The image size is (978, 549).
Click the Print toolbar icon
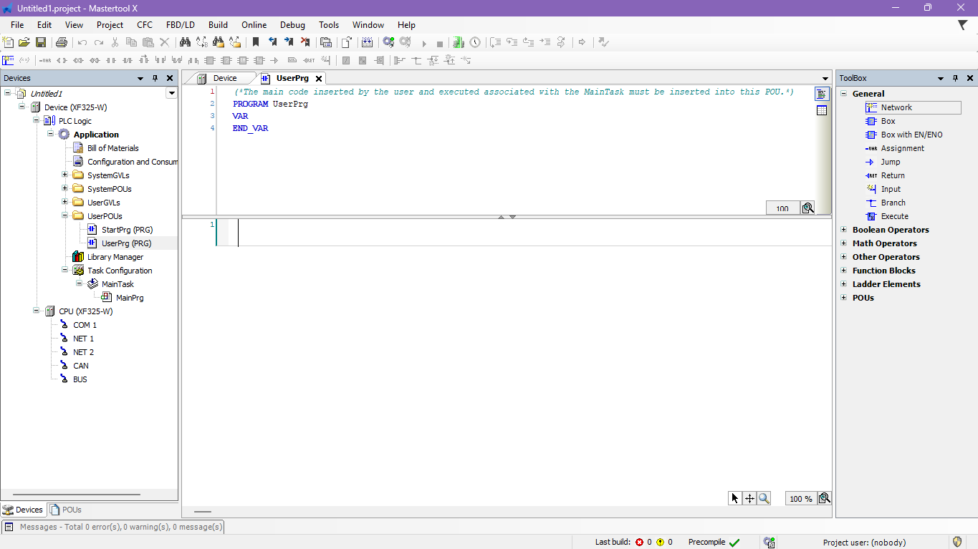click(x=62, y=43)
